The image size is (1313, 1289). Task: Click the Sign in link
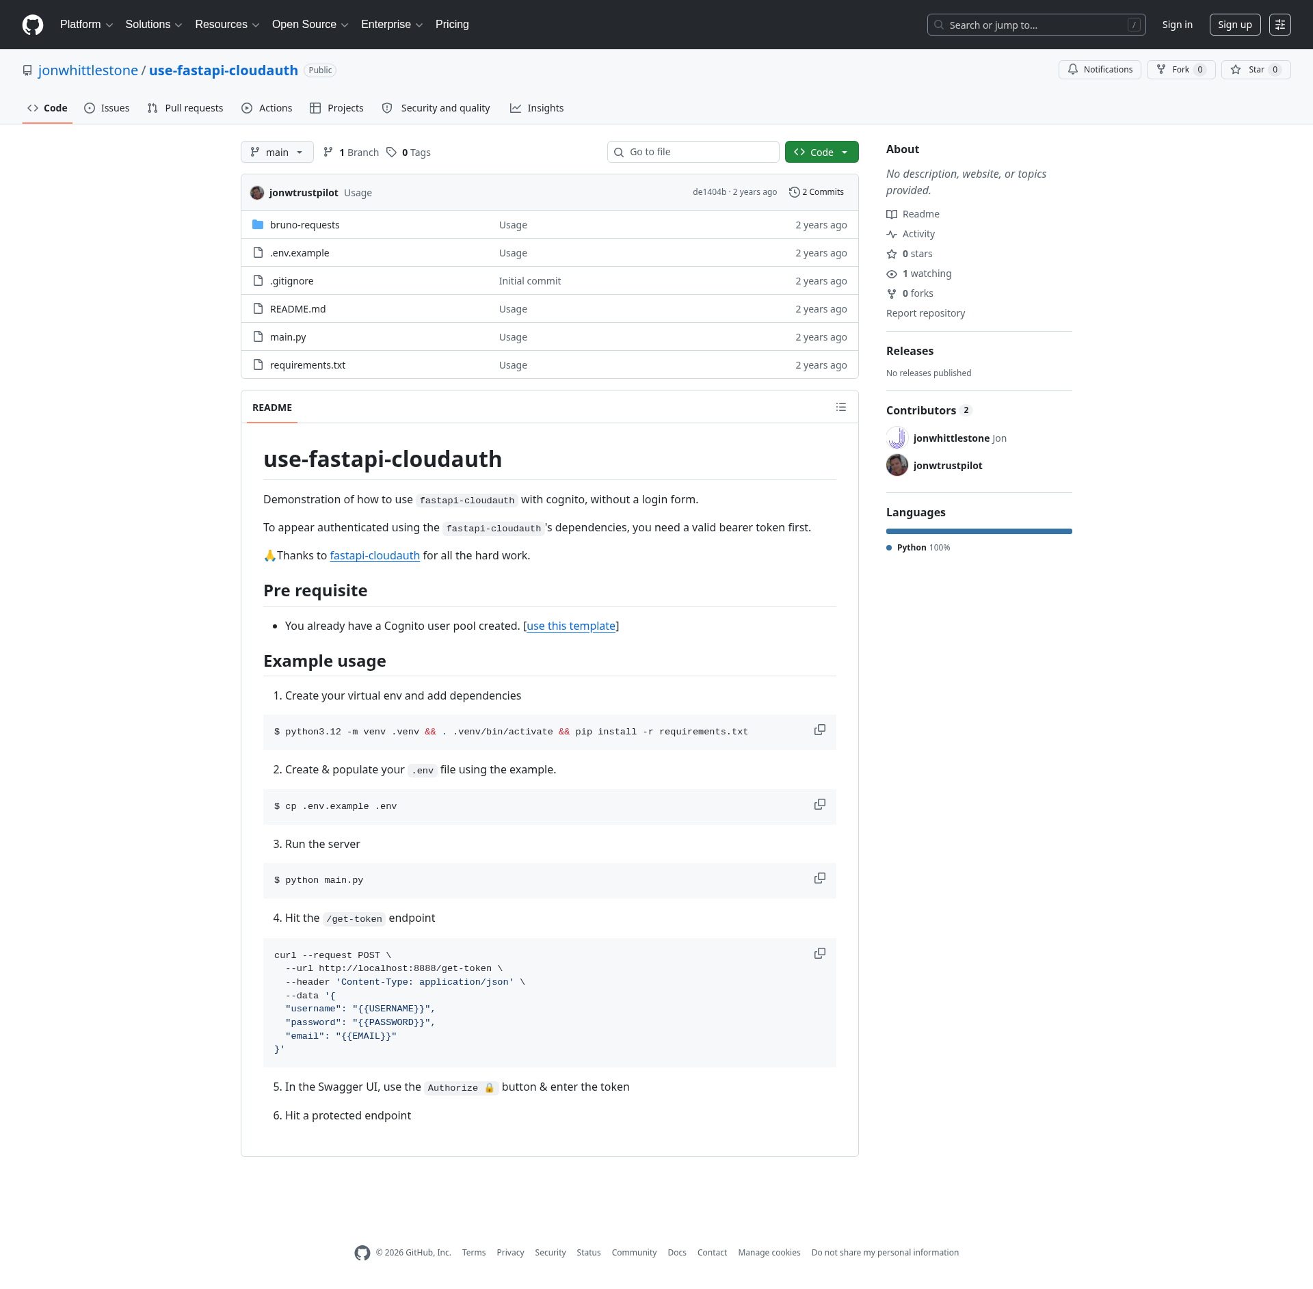[x=1177, y=25]
